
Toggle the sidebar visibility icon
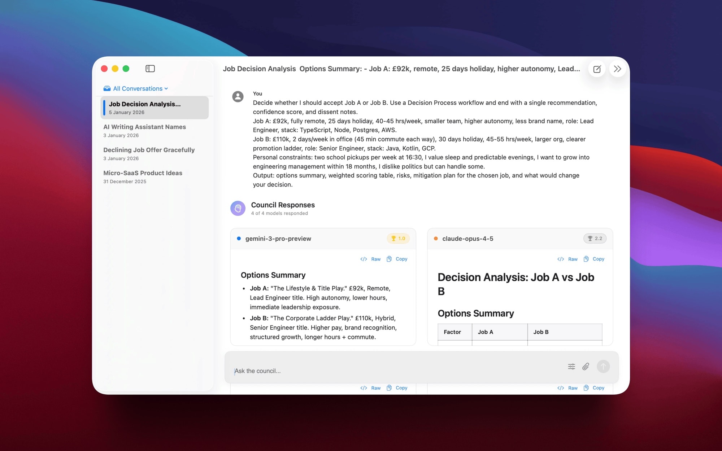(x=150, y=69)
